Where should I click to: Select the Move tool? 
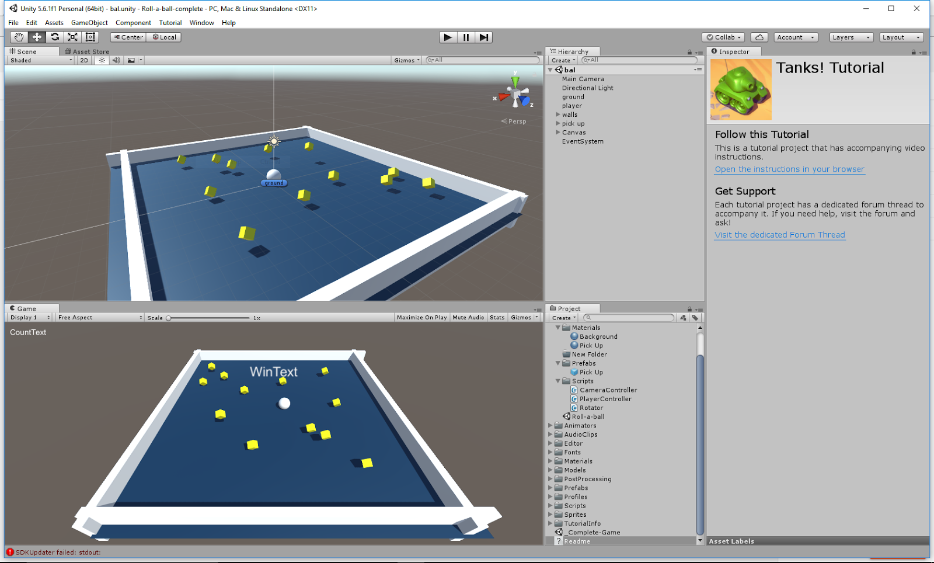coord(37,37)
